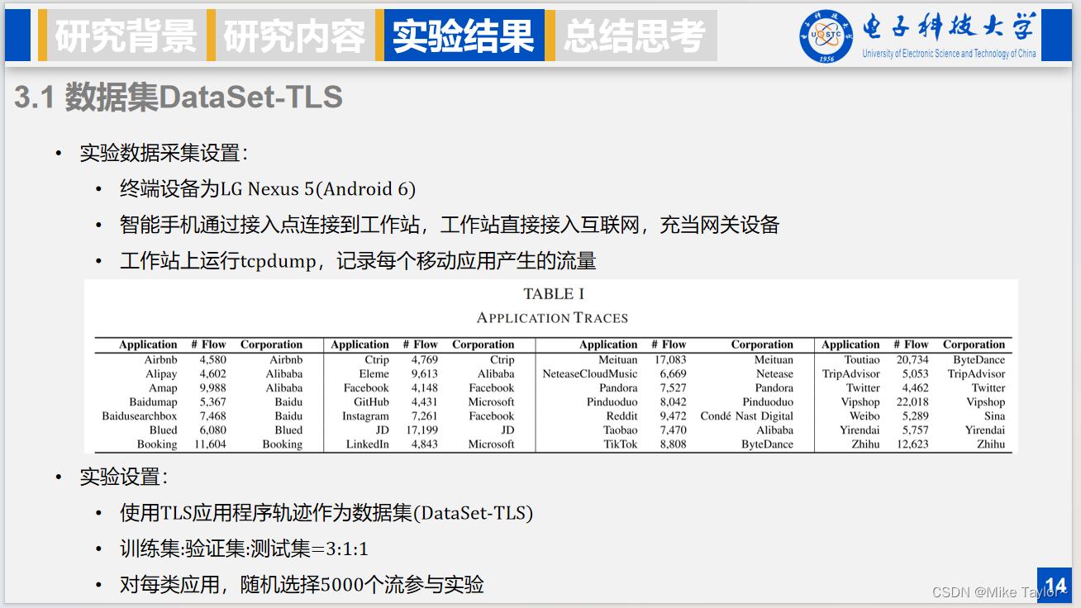
Task: Click the Sina corporation cell
Action: pos(995,416)
